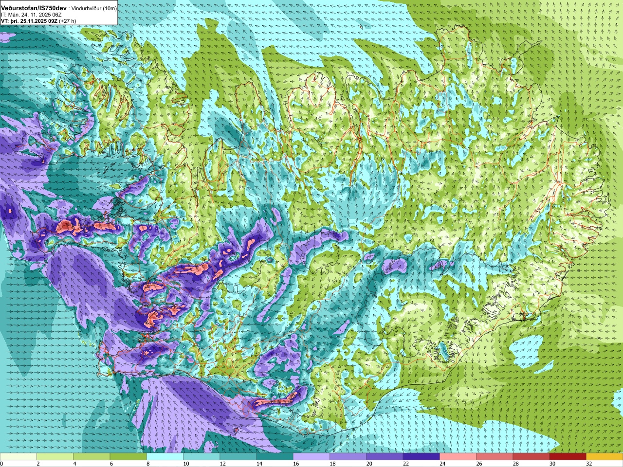Click the Veðurstofan/IS750dev title text

click(34, 8)
